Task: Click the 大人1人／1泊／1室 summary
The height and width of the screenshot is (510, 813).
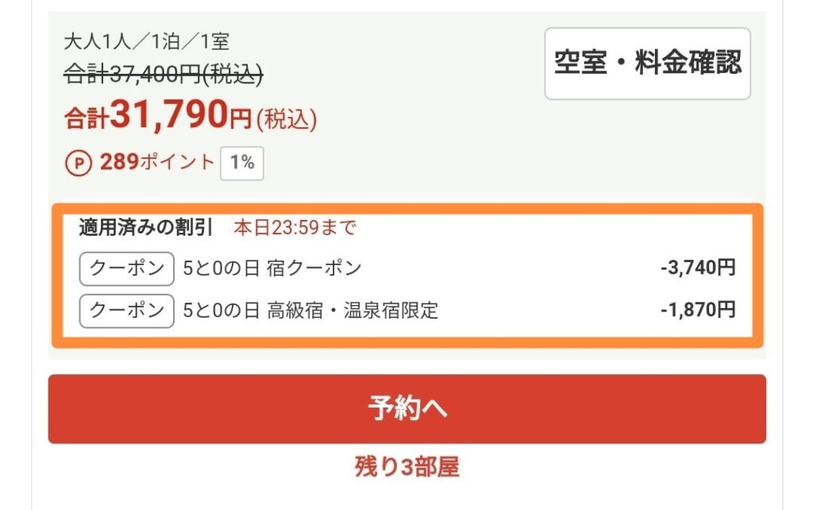Action: (146, 41)
